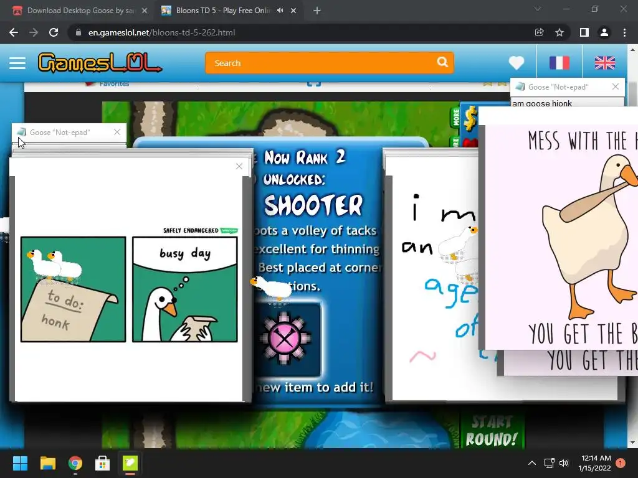Click the search magnifier icon
This screenshot has width=638, height=478.
442,62
